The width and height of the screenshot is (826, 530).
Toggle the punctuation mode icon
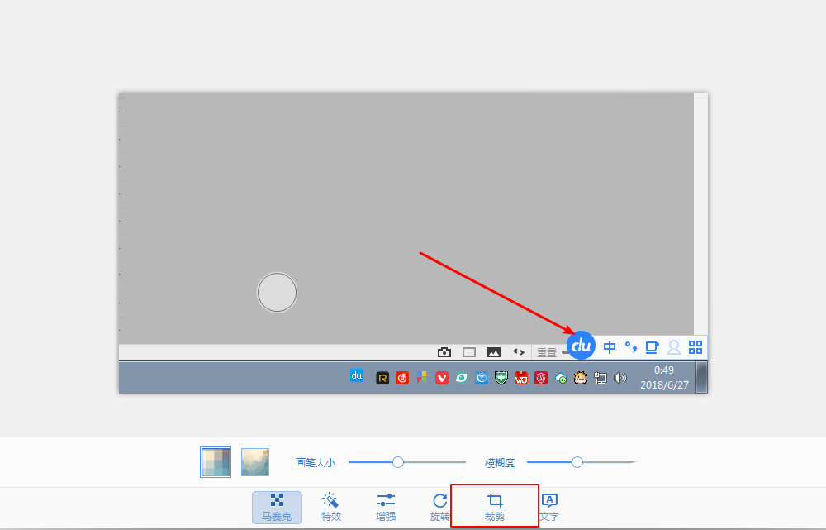coord(630,347)
